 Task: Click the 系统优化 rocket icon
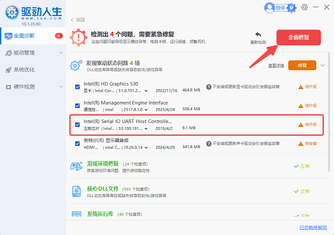tap(8, 70)
